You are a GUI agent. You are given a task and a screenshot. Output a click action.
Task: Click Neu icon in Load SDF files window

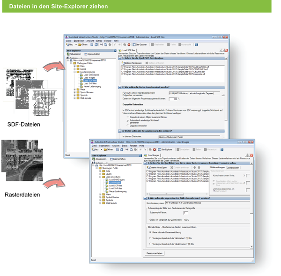point(67,45)
